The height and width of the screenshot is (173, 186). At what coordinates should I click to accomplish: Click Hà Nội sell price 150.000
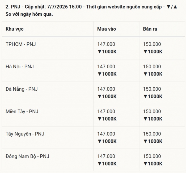point(152,66)
